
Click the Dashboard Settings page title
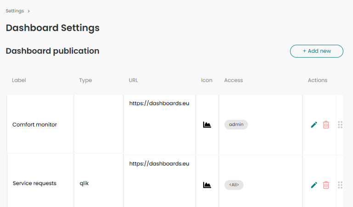click(52, 28)
